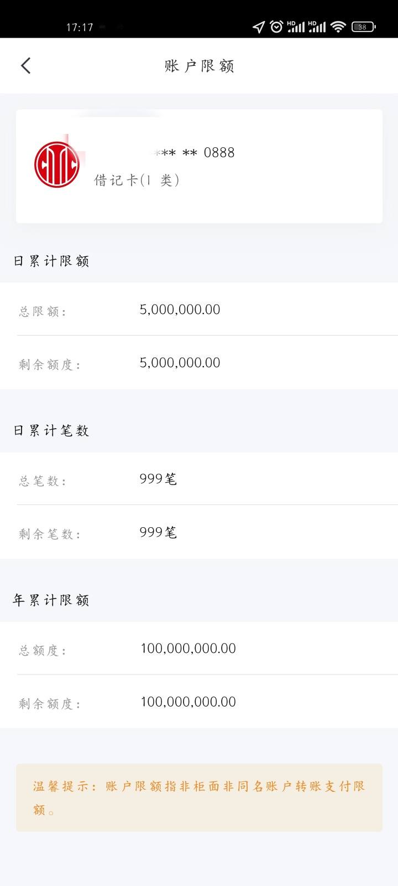Tap the yearly 总额度 100,000,000.00 row
This screenshot has width=398, height=886.
pyautogui.click(x=199, y=648)
